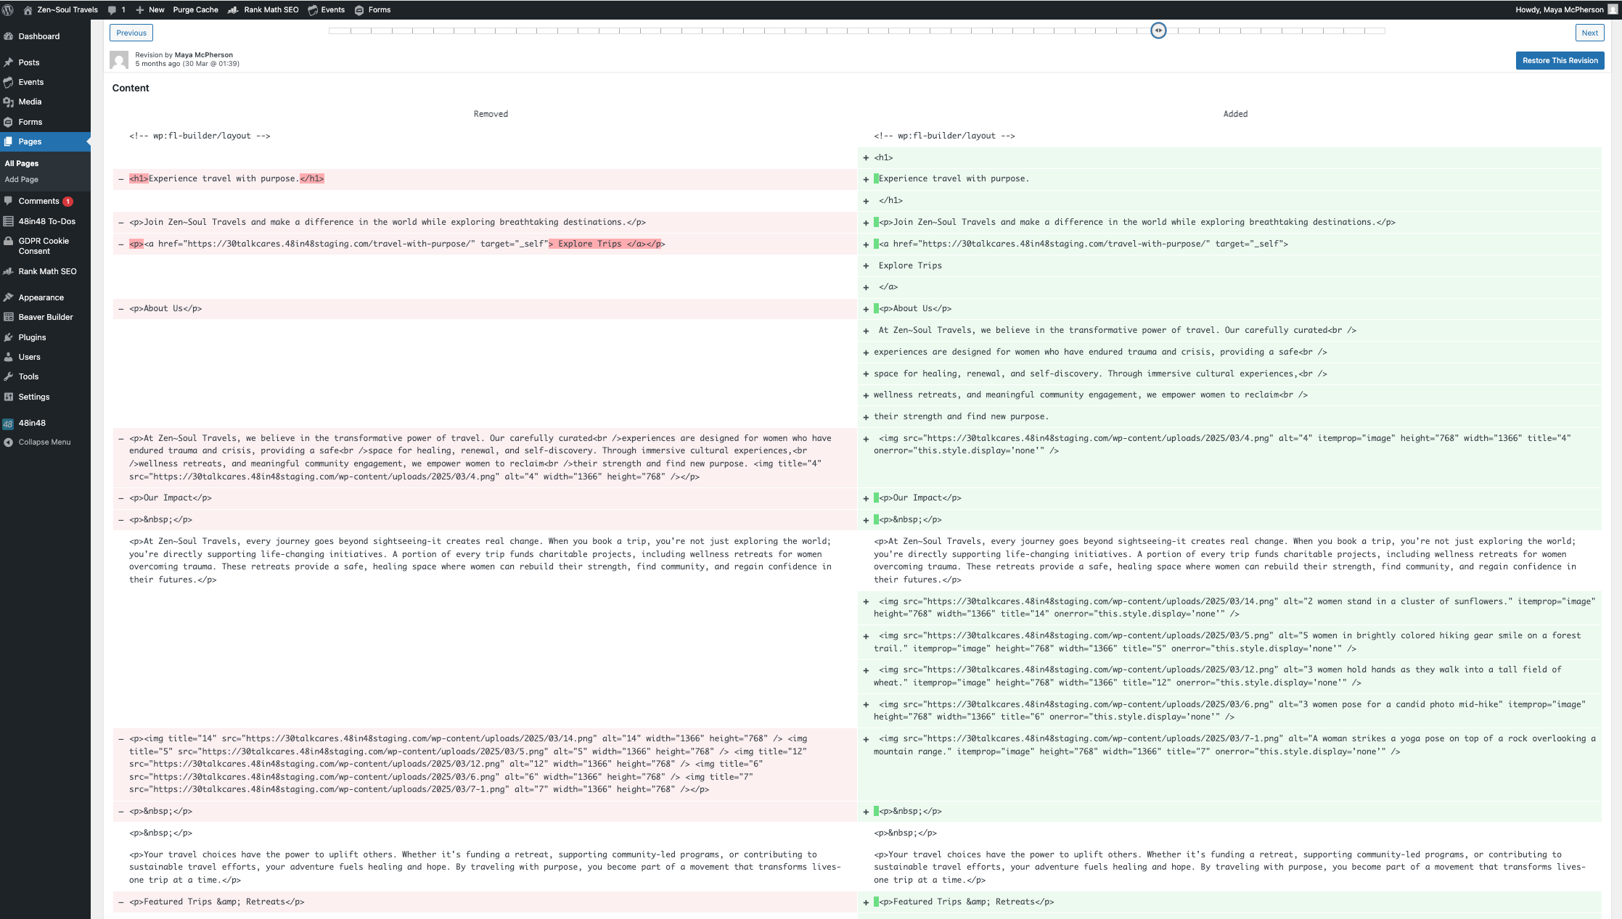
Task: Click the Dashboard sidebar icon
Action: (9, 36)
